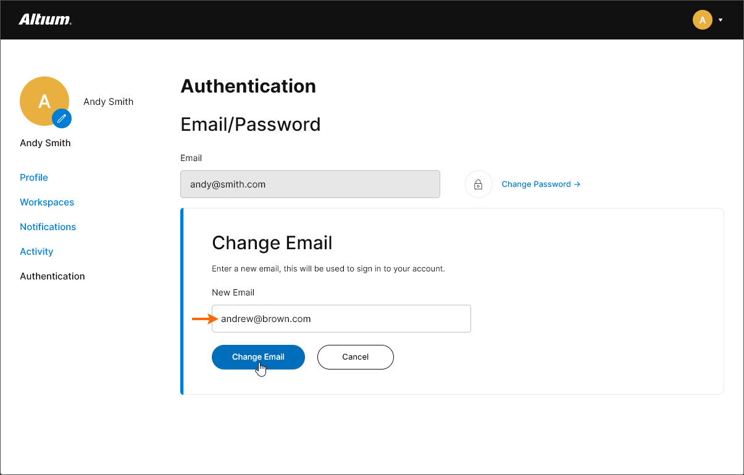Open the Workspaces section
This screenshot has width=744, height=475.
[47, 202]
